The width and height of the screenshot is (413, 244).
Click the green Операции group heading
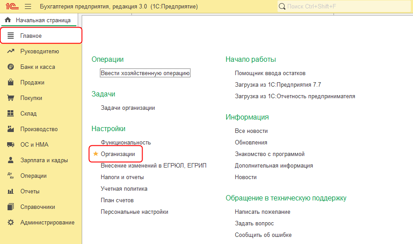(x=107, y=59)
